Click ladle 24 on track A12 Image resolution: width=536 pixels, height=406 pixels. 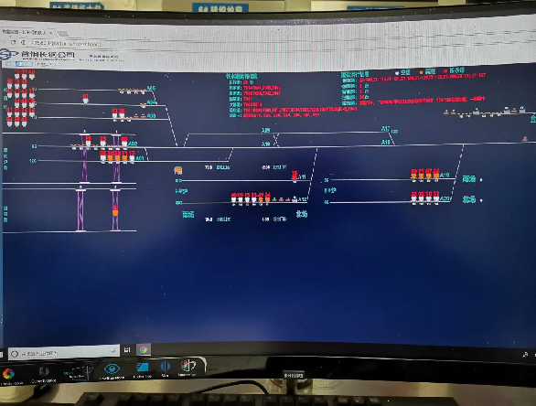point(267,198)
